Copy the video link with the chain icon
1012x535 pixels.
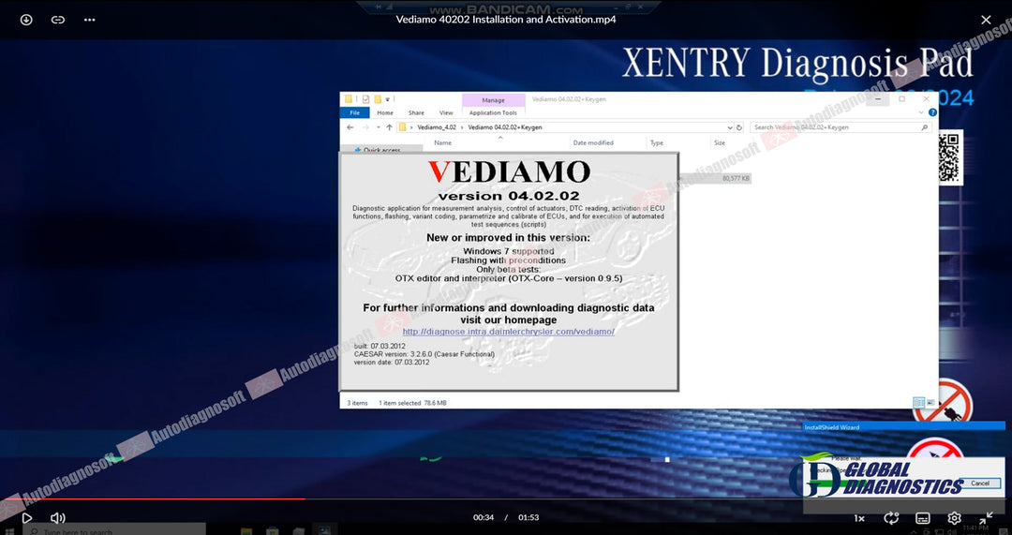(x=58, y=20)
